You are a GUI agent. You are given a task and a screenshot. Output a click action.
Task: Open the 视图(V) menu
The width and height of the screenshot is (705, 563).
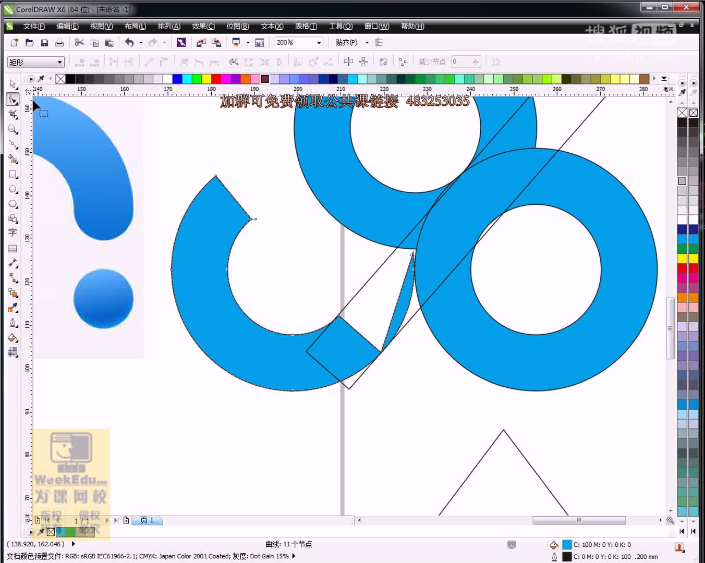pos(101,26)
